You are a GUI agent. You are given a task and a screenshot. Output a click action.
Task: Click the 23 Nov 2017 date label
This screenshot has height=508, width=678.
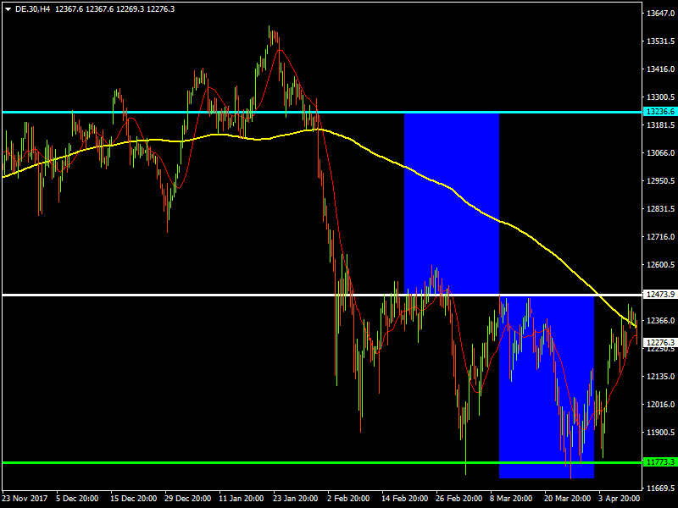point(25,499)
